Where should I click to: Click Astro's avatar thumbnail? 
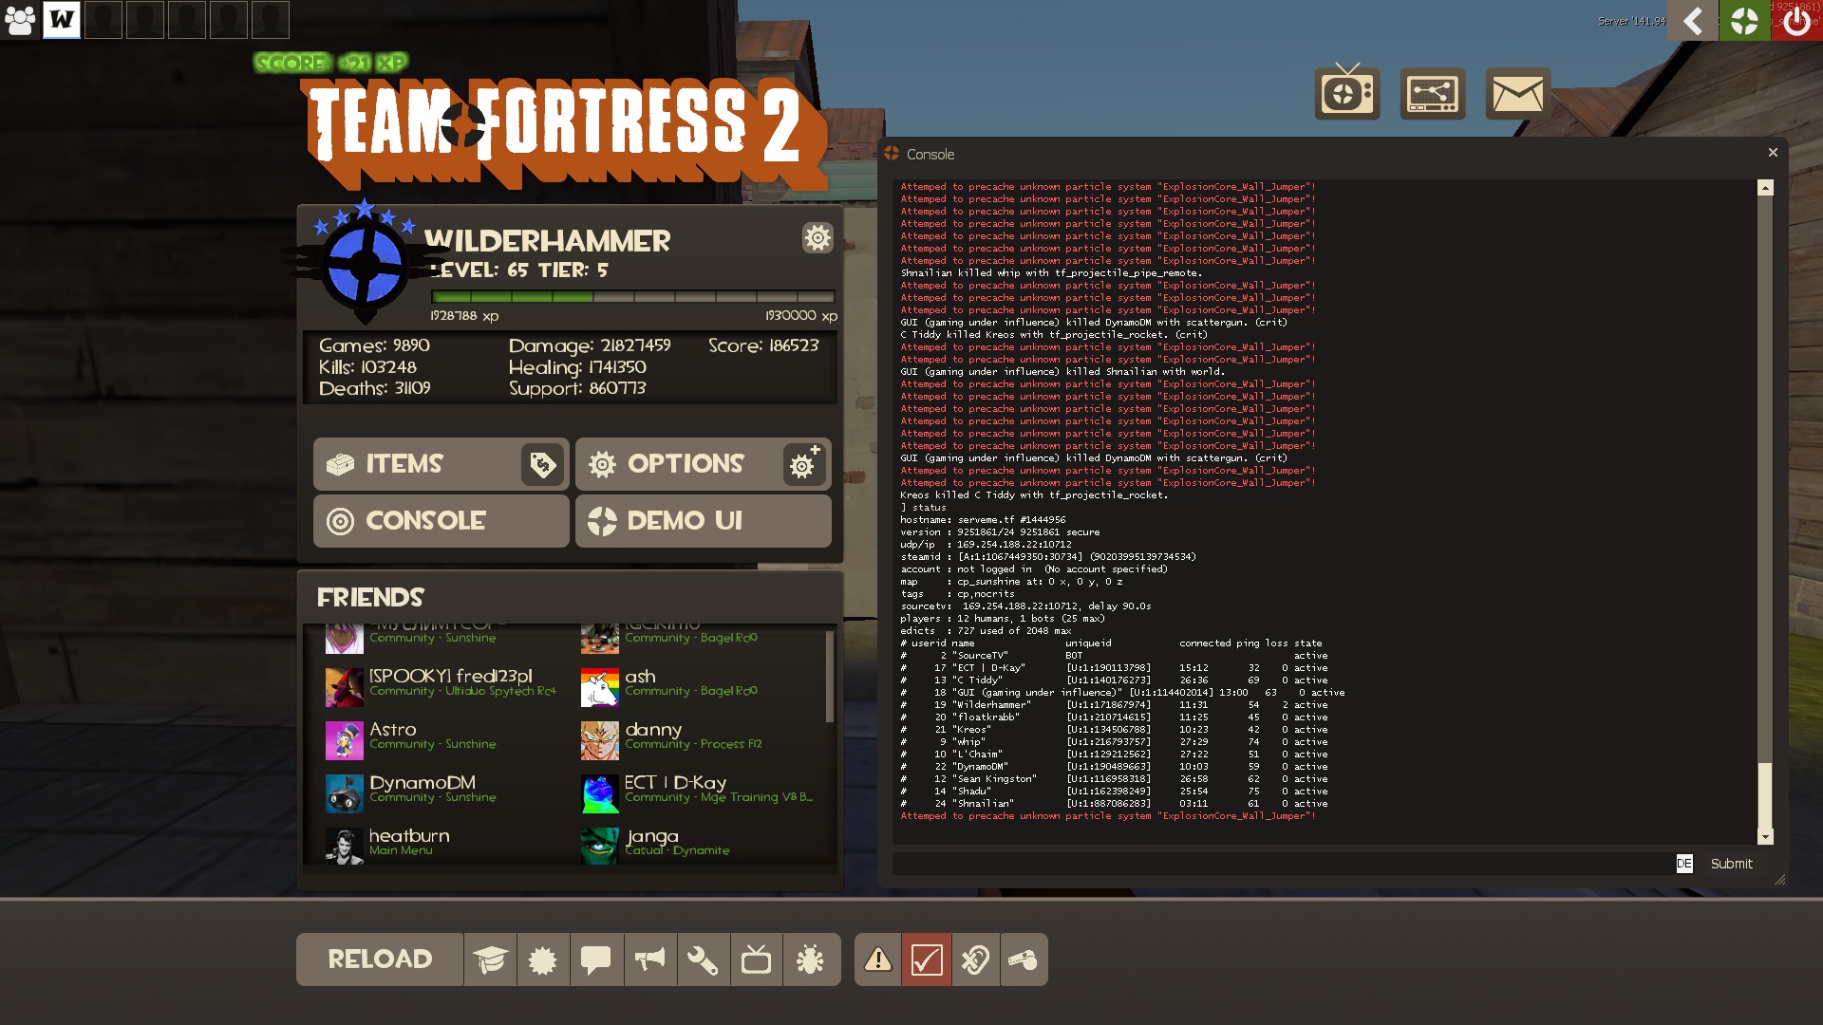tap(345, 741)
